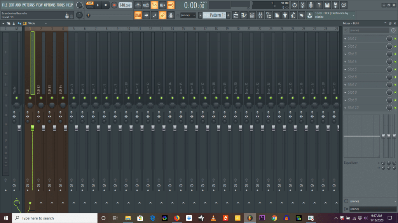Click the wait for input icon

click(146, 5)
